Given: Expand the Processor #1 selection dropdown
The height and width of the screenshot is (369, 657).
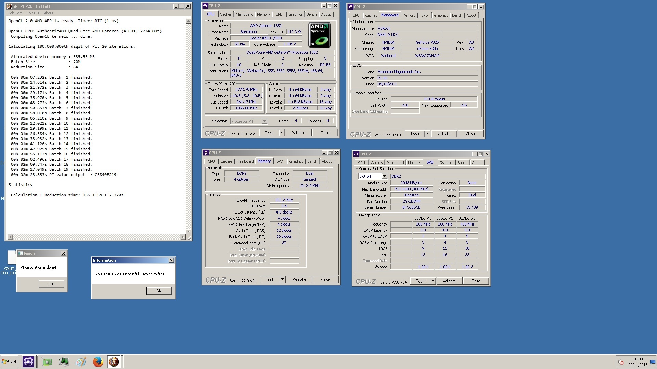Looking at the screenshot, I should point(264,121).
